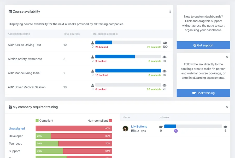This screenshot has height=158, width=235.
Task: Click the ADP Airside Driving Tour availability bar
Action: [128, 42]
